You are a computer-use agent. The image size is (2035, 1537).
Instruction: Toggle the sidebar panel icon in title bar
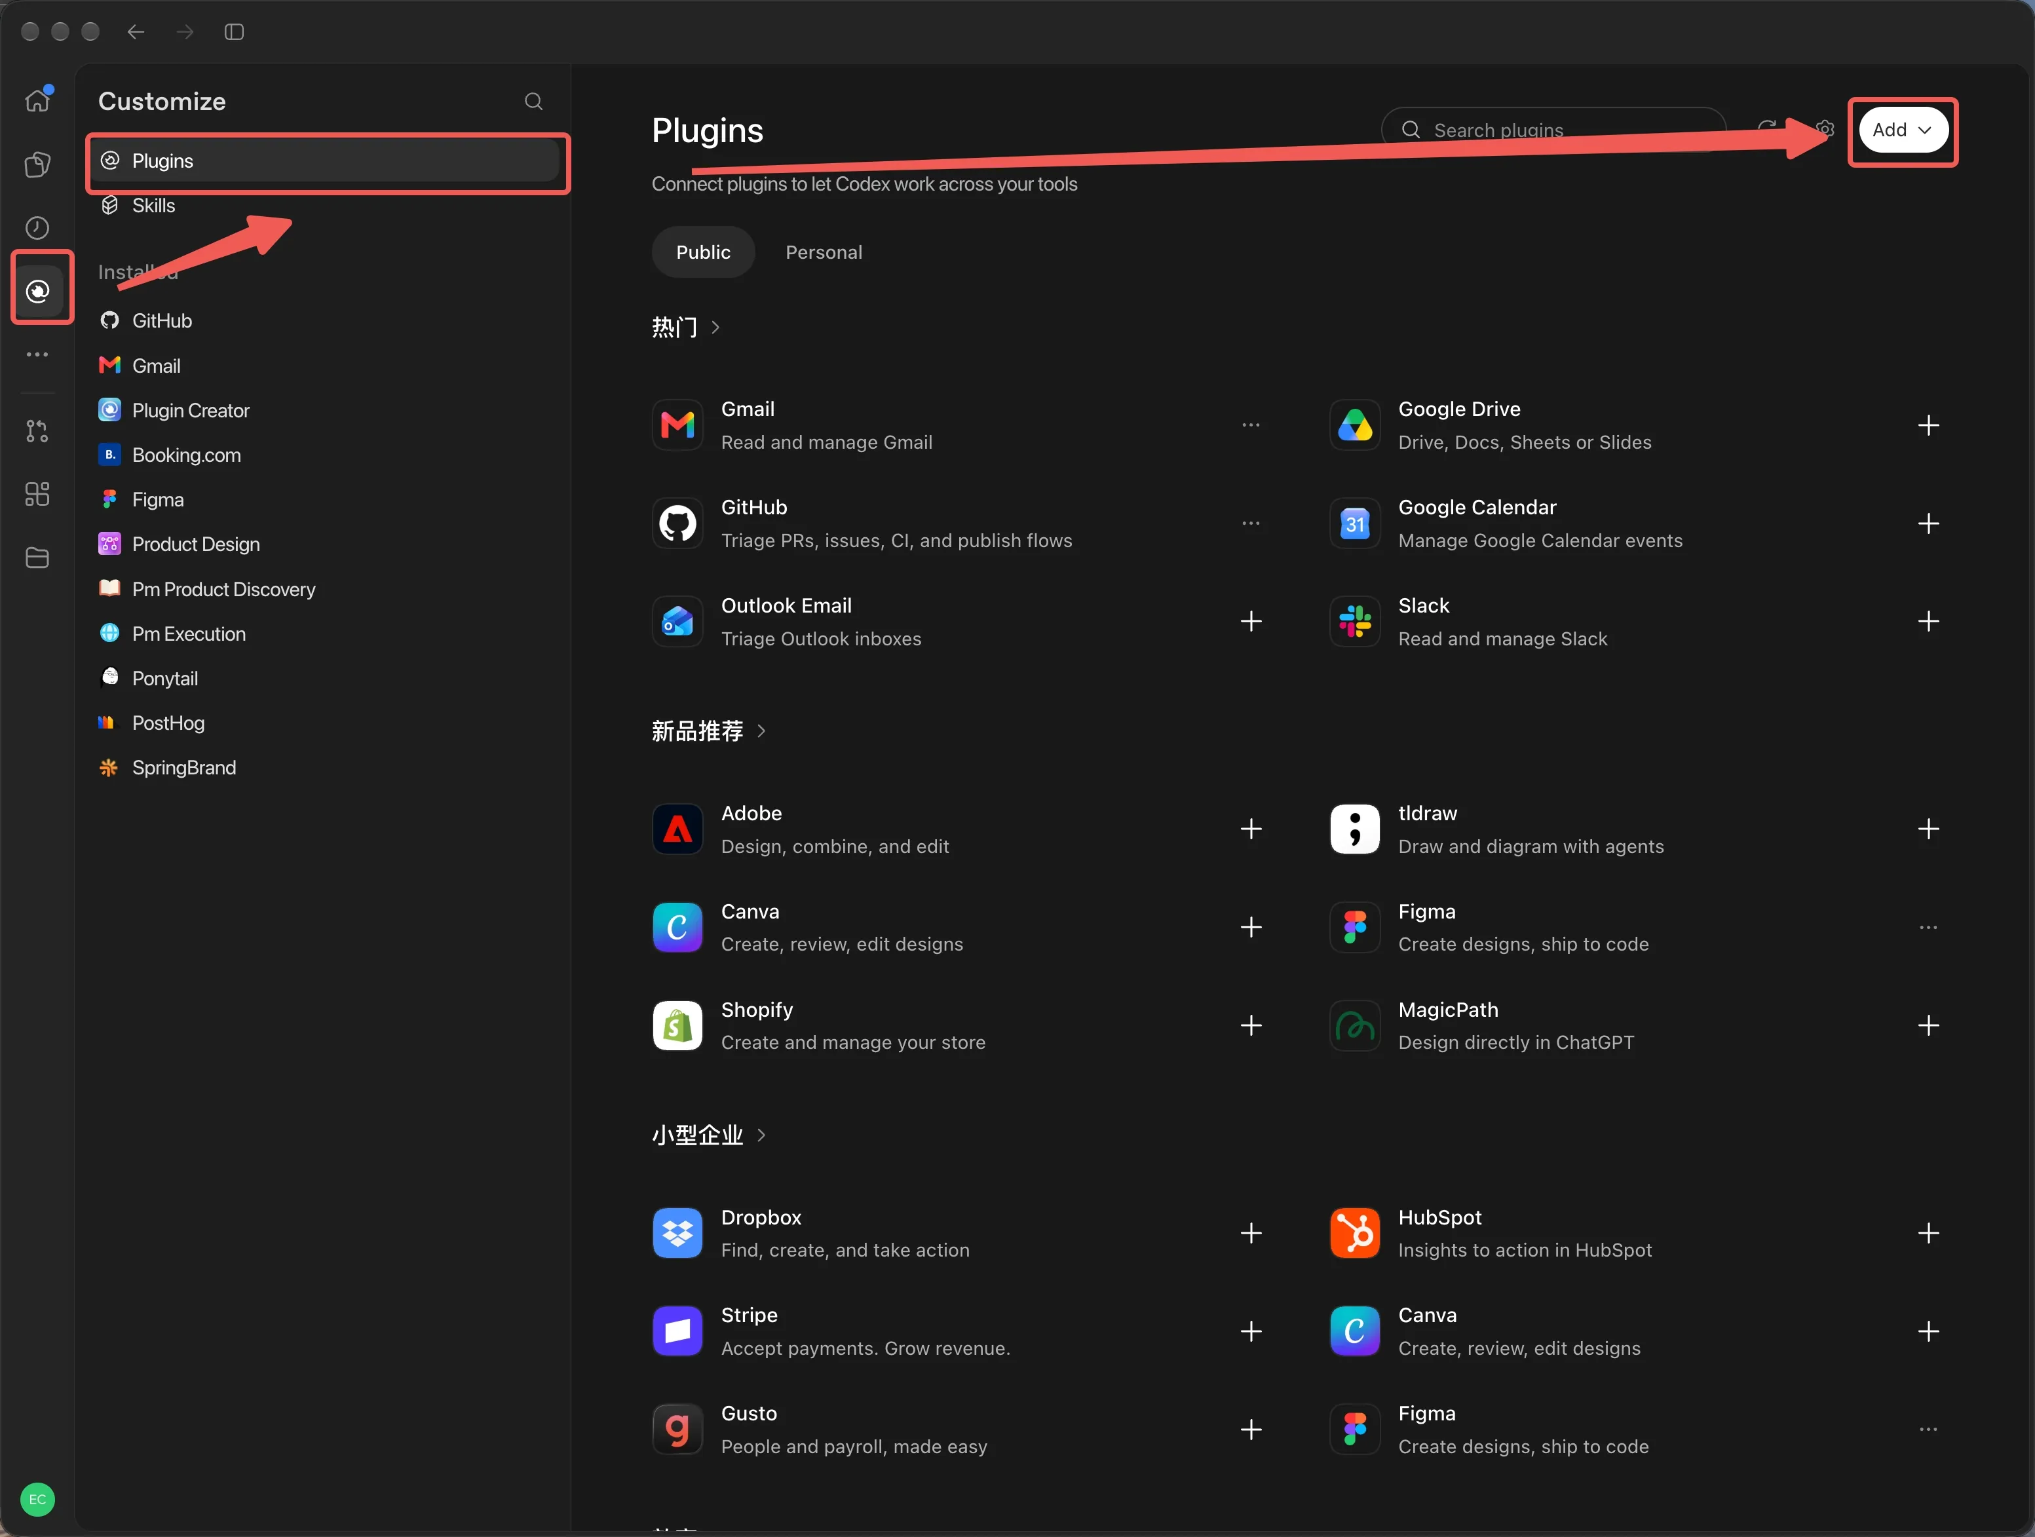pos(235,32)
